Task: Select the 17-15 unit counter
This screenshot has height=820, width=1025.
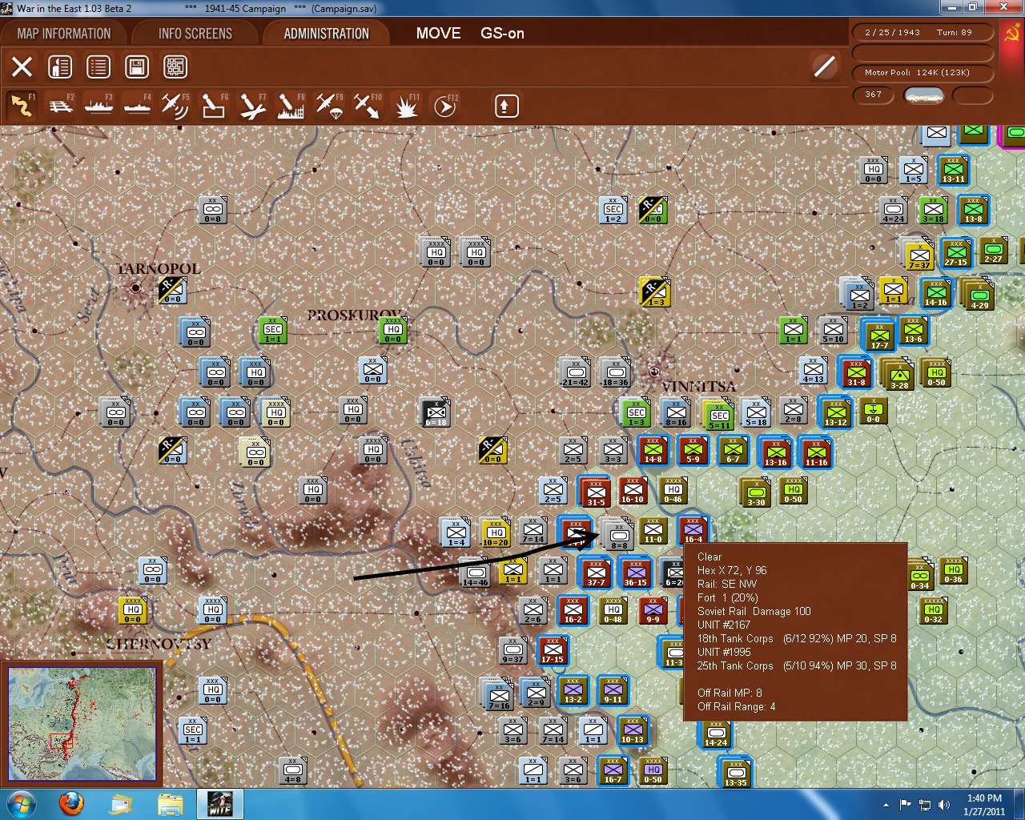Action: [553, 650]
